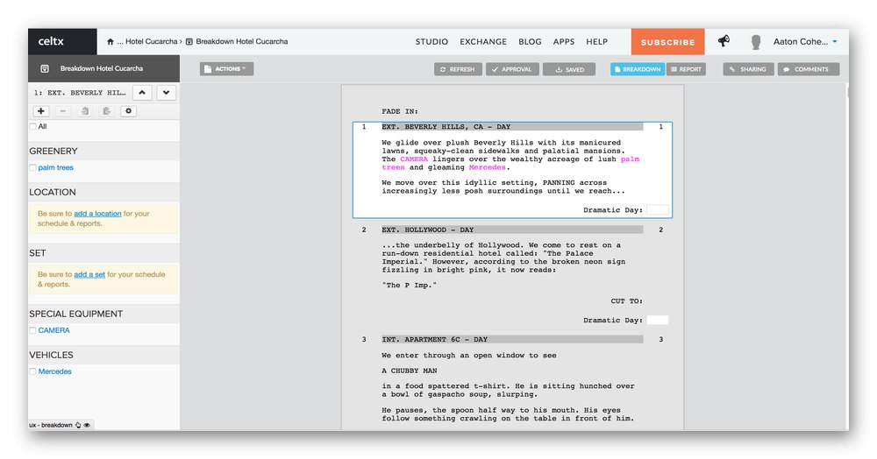Select scene heading EXT. BEVERLY HILLS, CA - DAY
Viewport: 877px width, 459px height.
512,127
